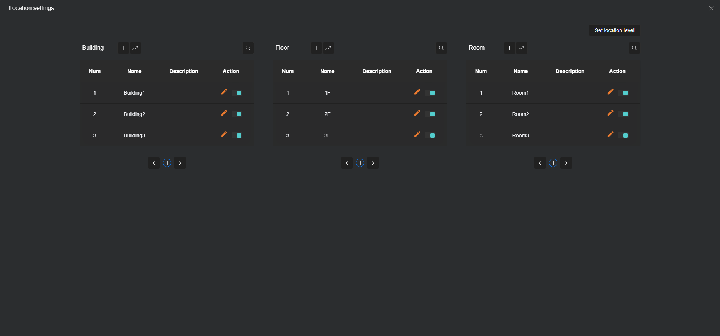This screenshot has width=720, height=336.
Task: Edit Room3 using the pencil icon
Action: [610, 135]
